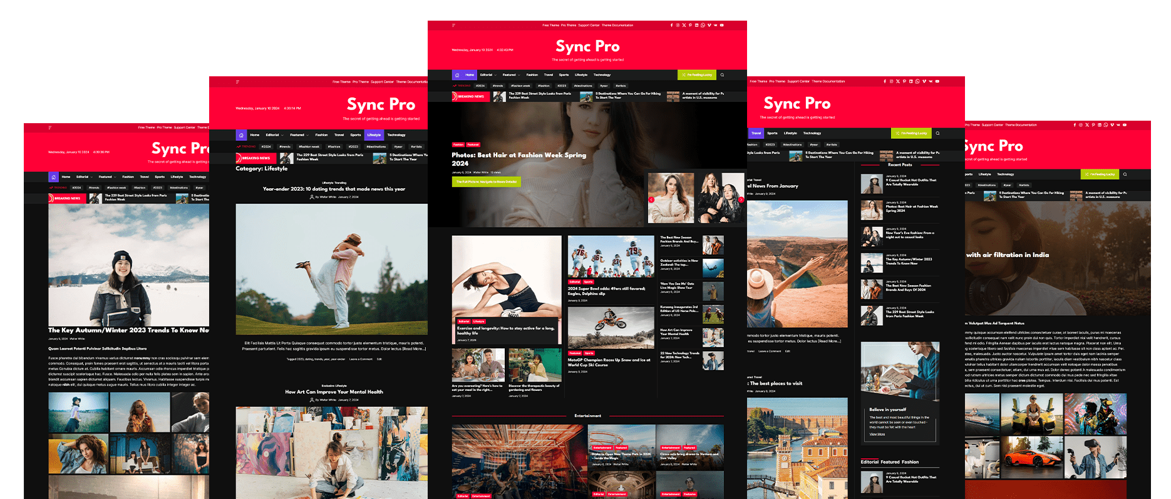
Task: Click WhatsApp icon in center page header
Action: coord(703,25)
